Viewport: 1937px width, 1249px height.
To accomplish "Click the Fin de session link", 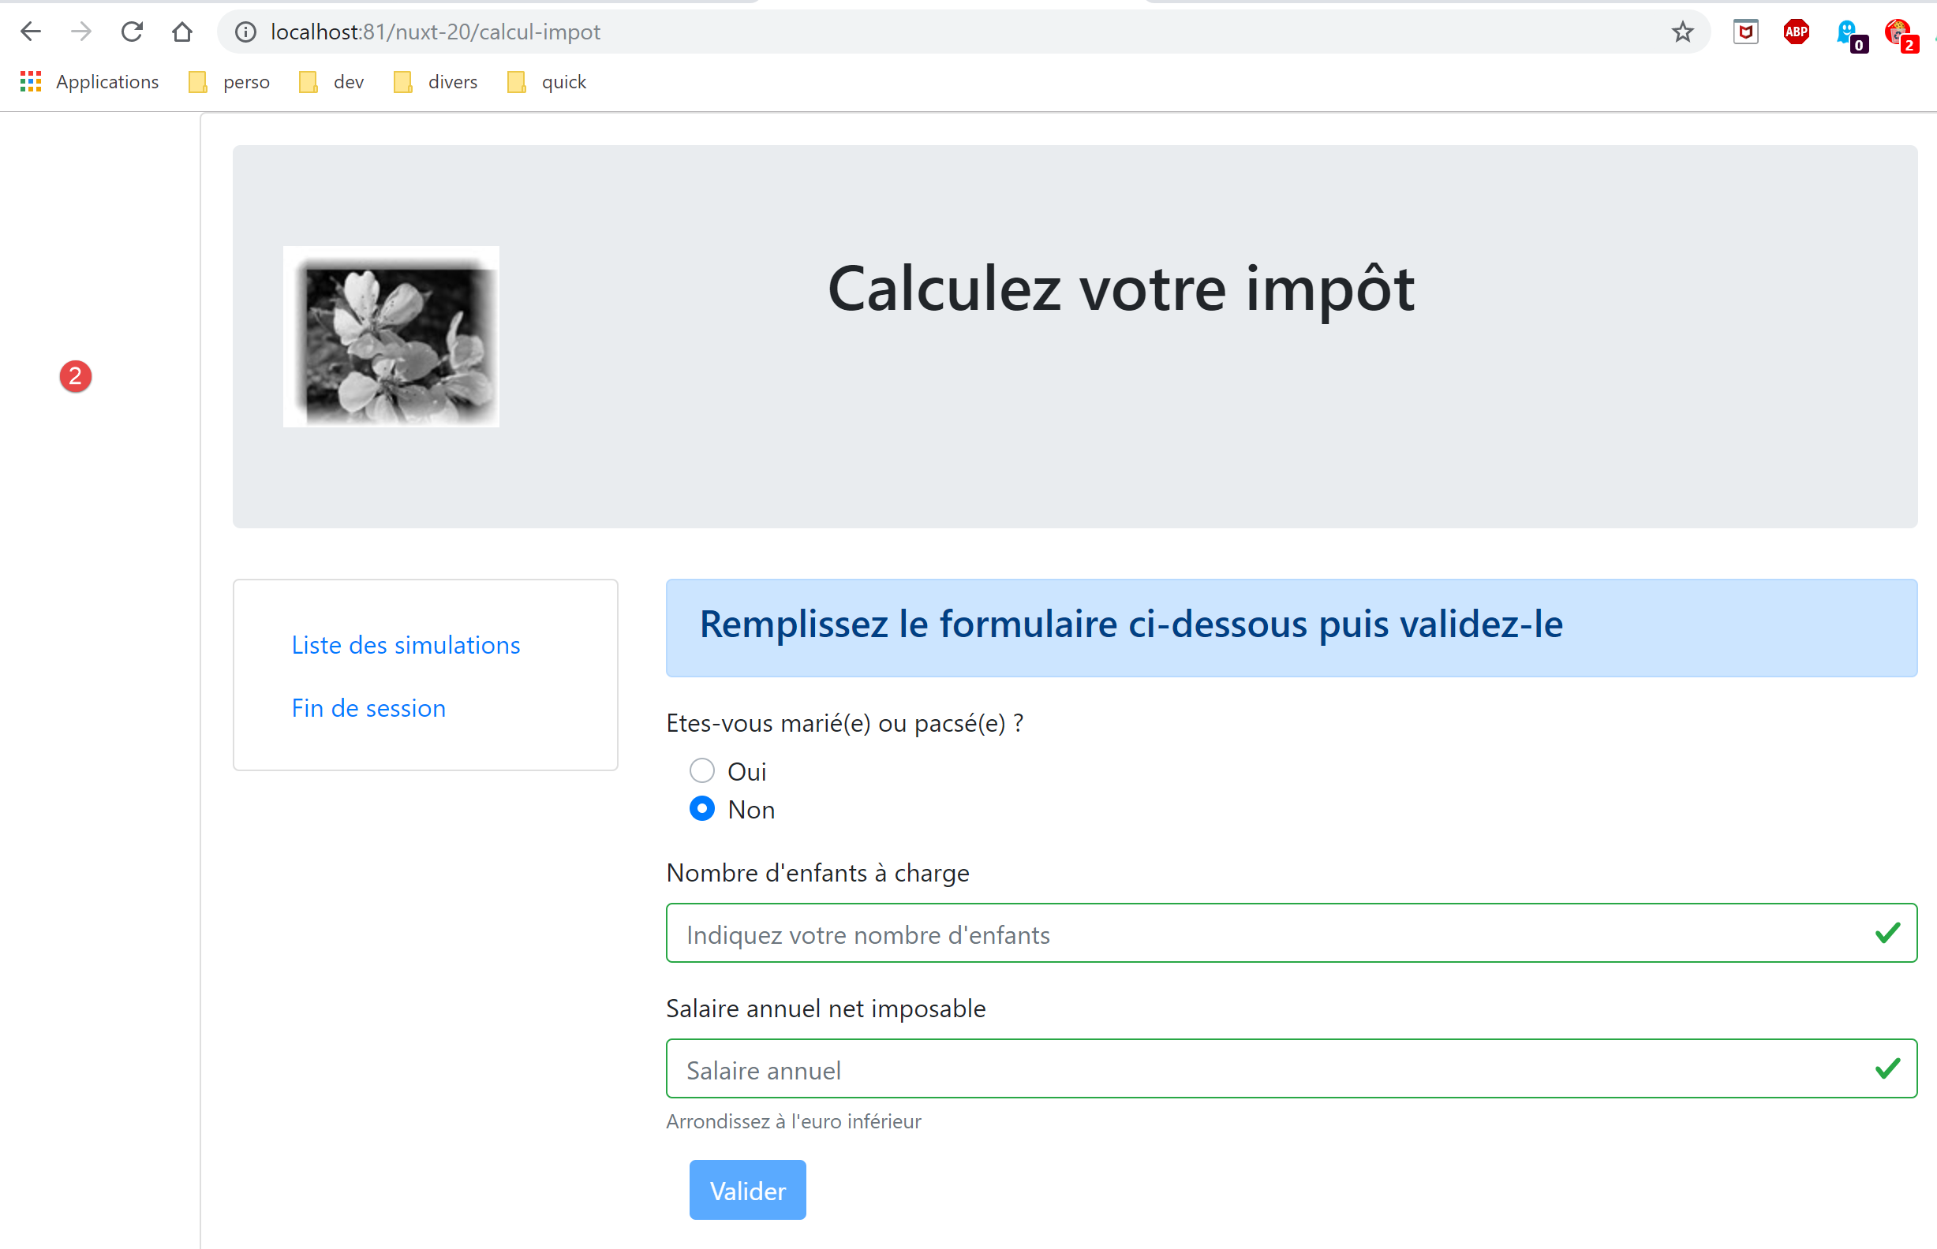I will pos(368,708).
